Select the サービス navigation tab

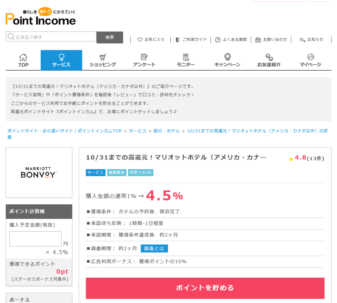point(61,60)
